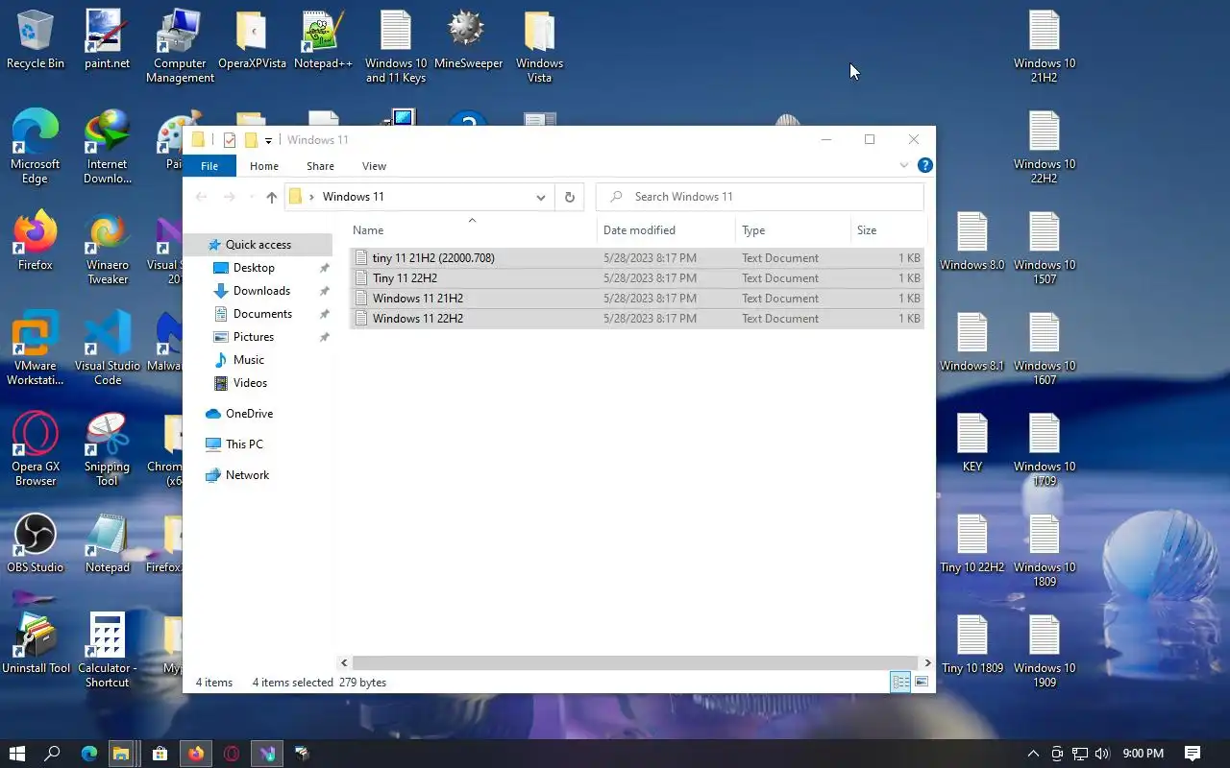The image size is (1230, 768).
Task: Select the Windows 11 21H2 file
Action: 637,299
